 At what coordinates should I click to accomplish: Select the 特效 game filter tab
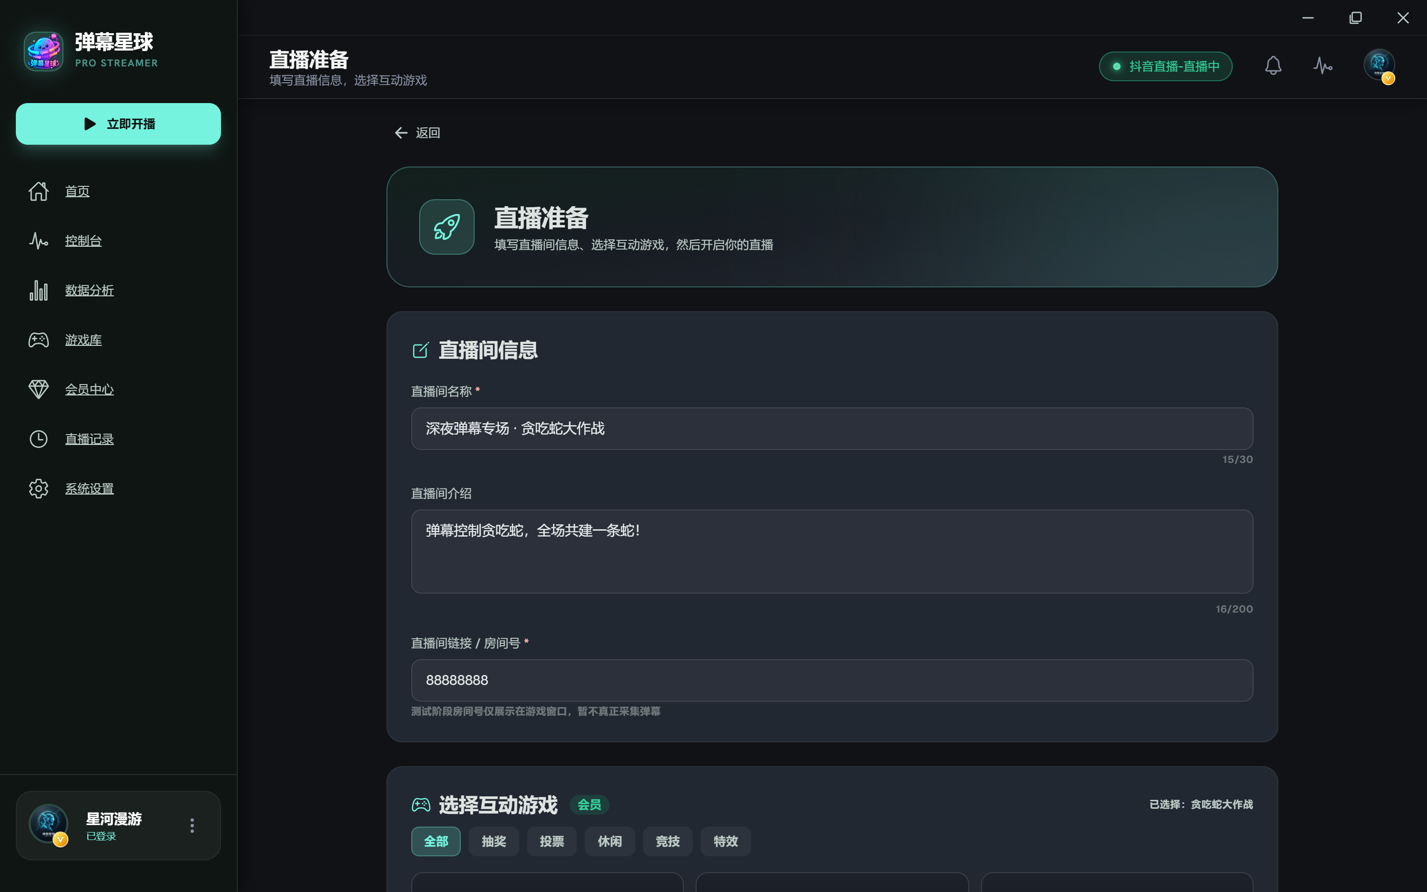[x=725, y=841]
